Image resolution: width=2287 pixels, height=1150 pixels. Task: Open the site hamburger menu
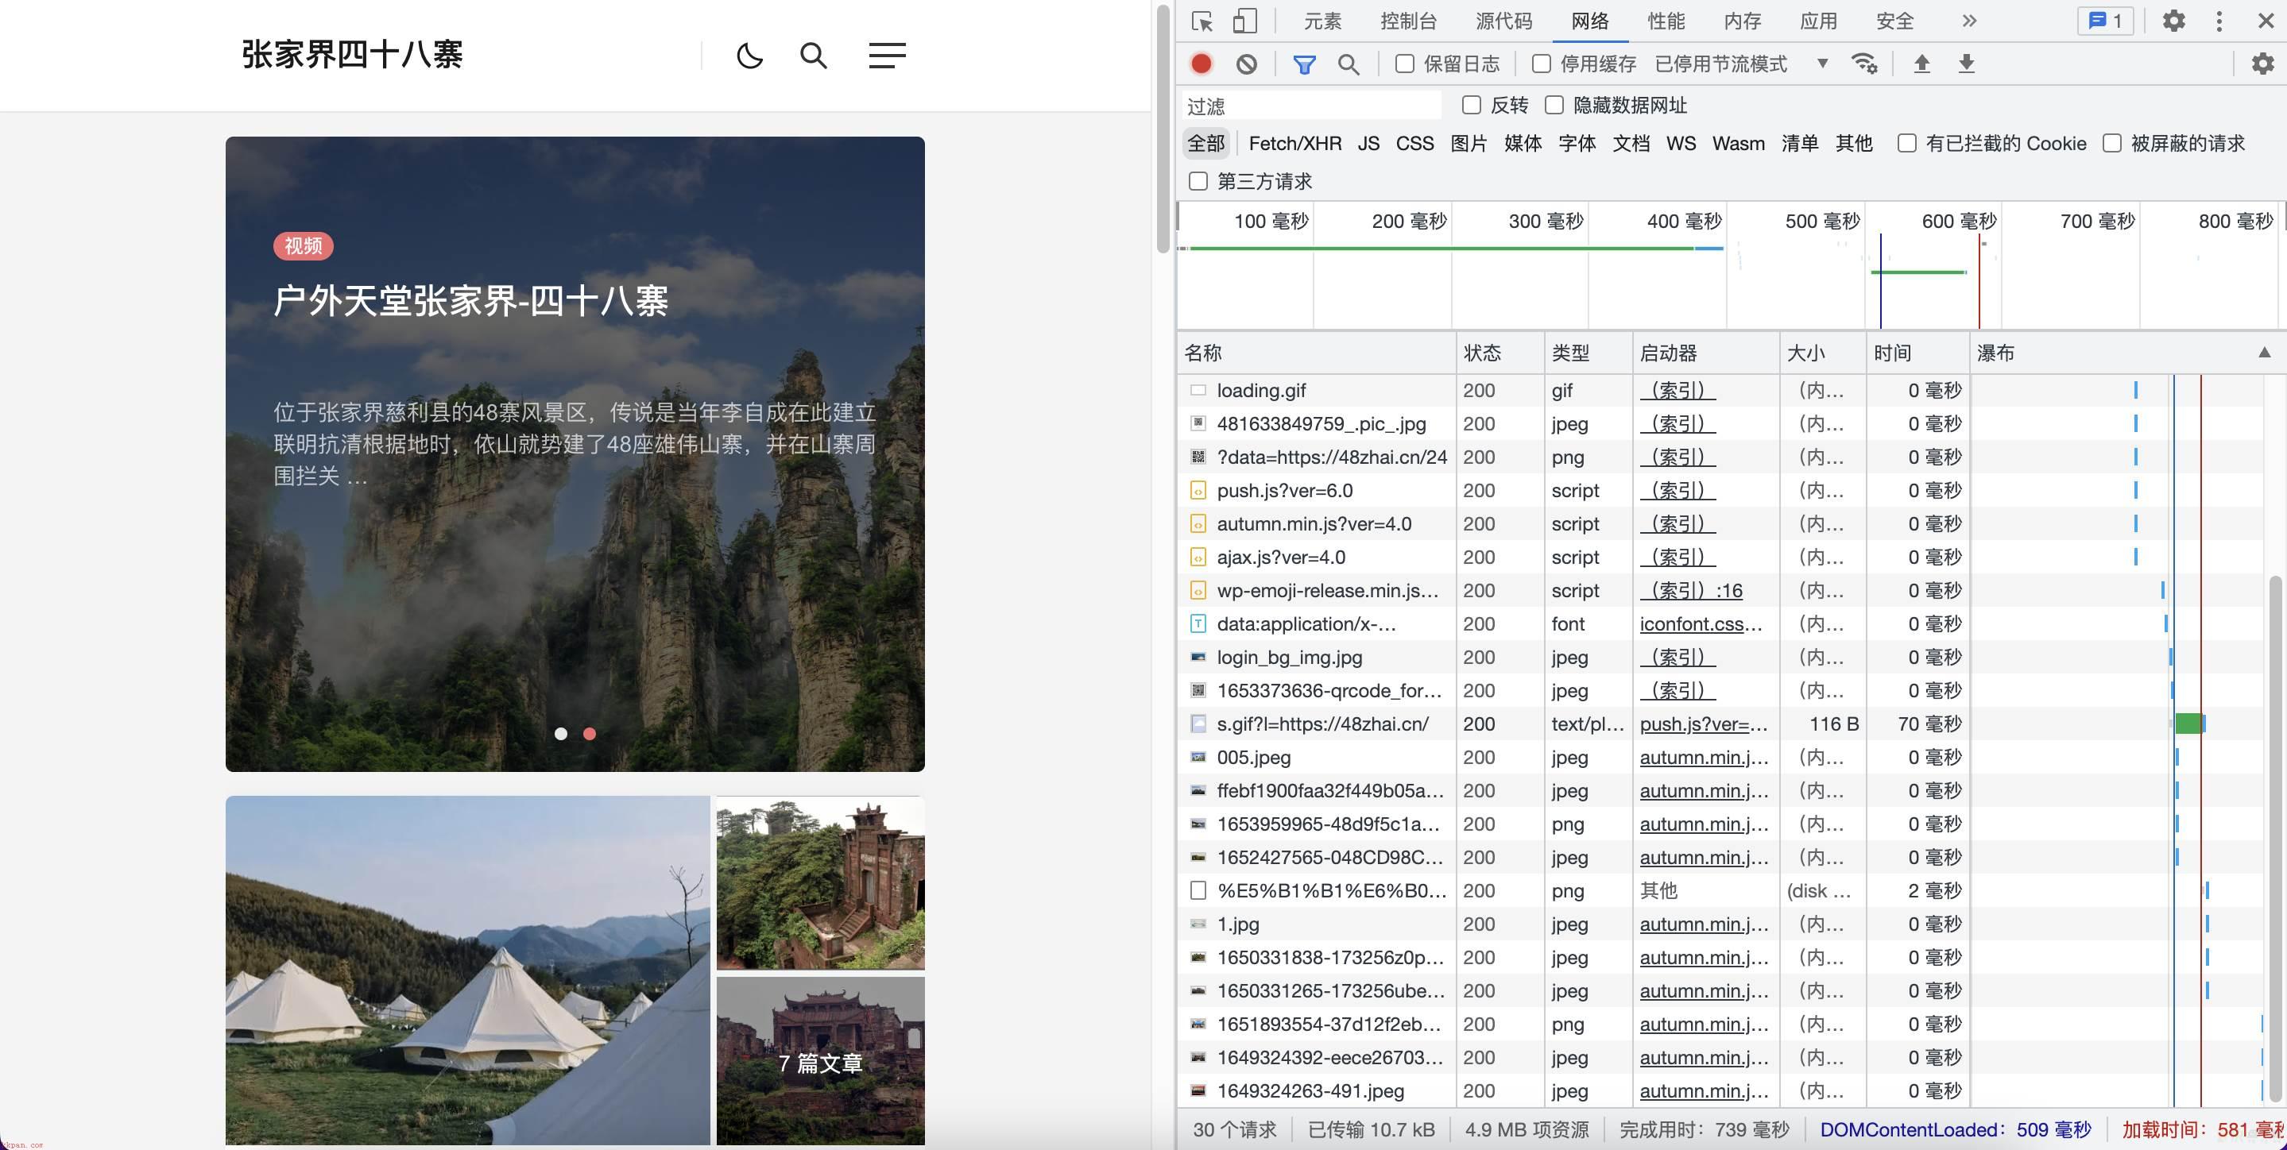click(x=887, y=56)
